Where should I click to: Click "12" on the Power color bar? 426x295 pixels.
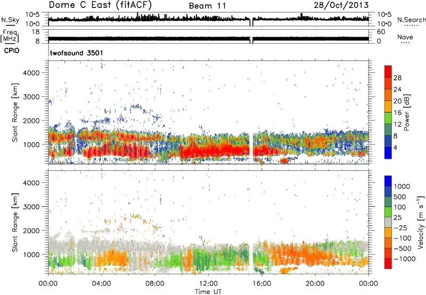click(397, 125)
